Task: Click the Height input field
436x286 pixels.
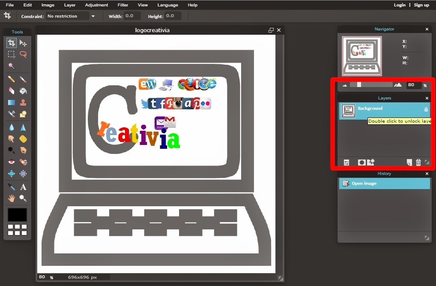Action: click(173, 16)
